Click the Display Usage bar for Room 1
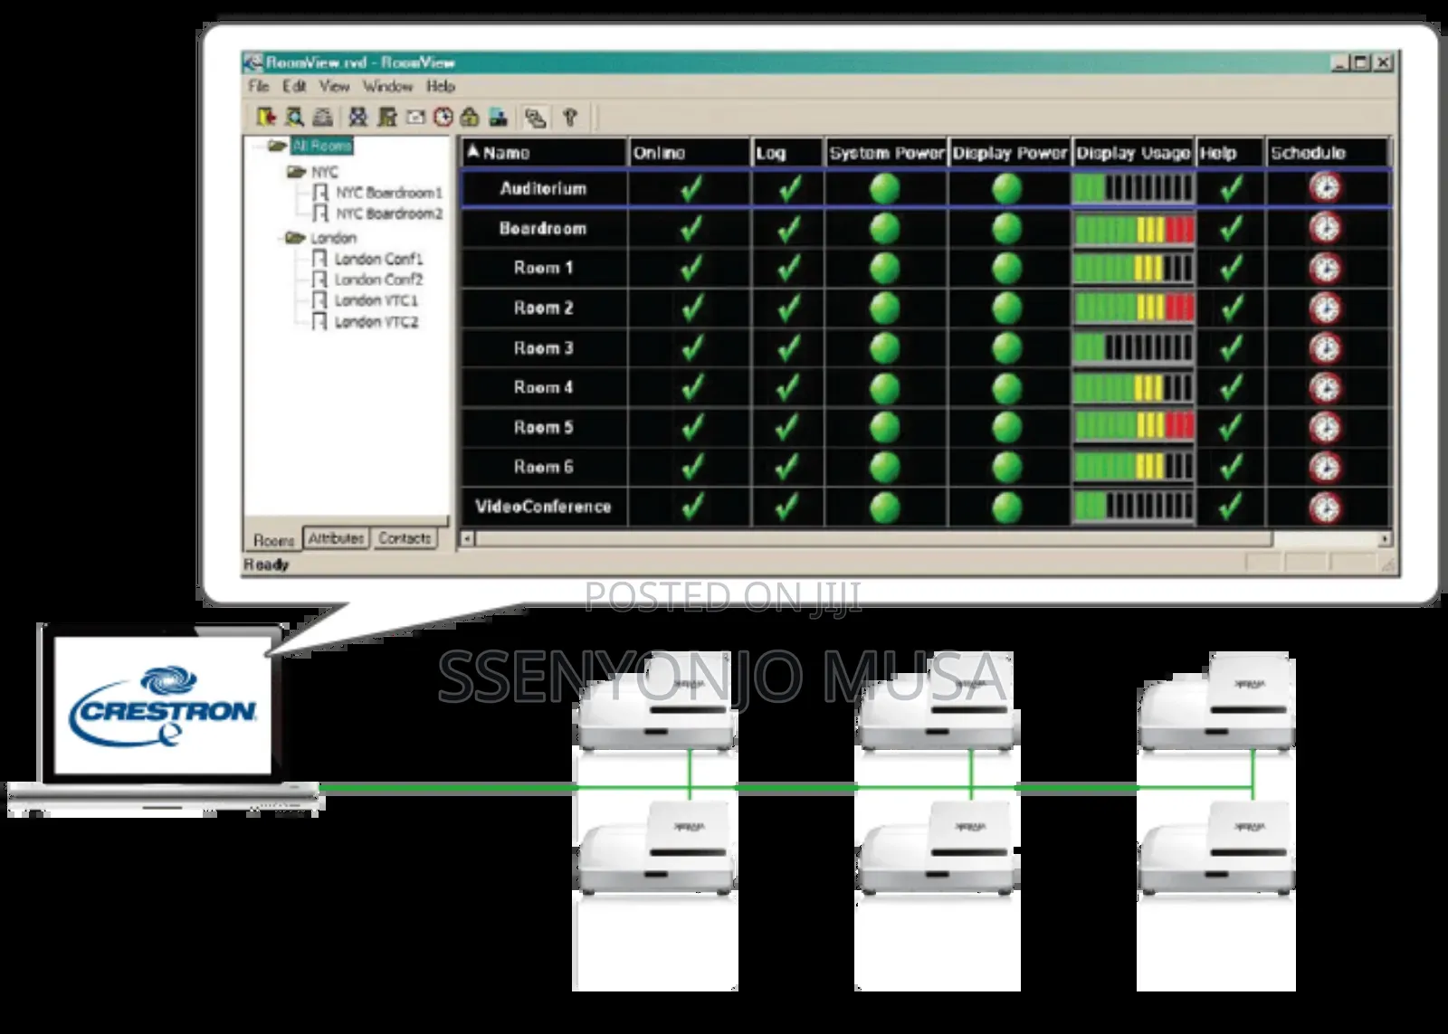 [x=1133, y=268]
